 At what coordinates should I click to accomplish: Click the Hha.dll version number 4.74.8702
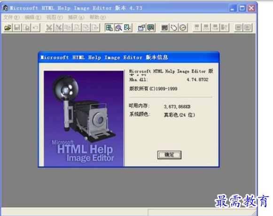[x=197, y=80]
